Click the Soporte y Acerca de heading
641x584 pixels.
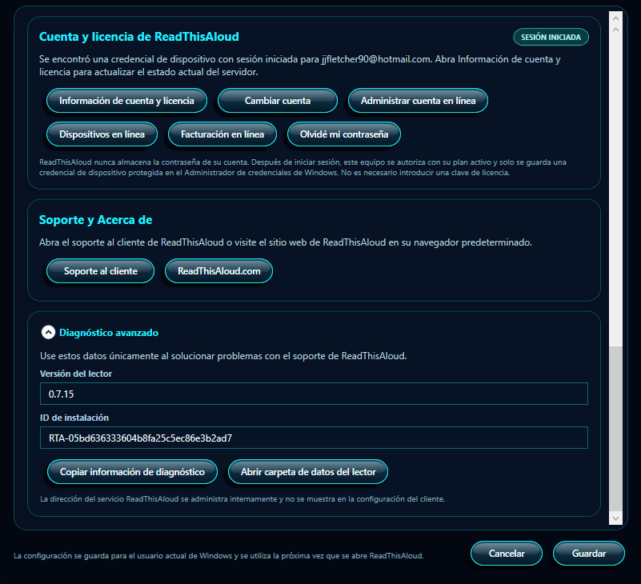(x=96, y=220)
